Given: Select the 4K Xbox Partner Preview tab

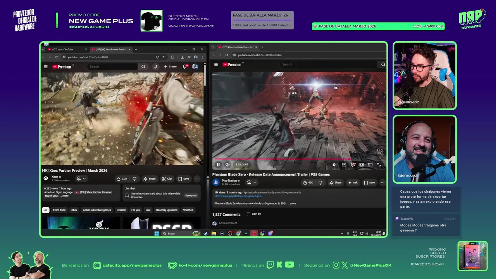Looking at the screenshot, I should coord(111,50).
